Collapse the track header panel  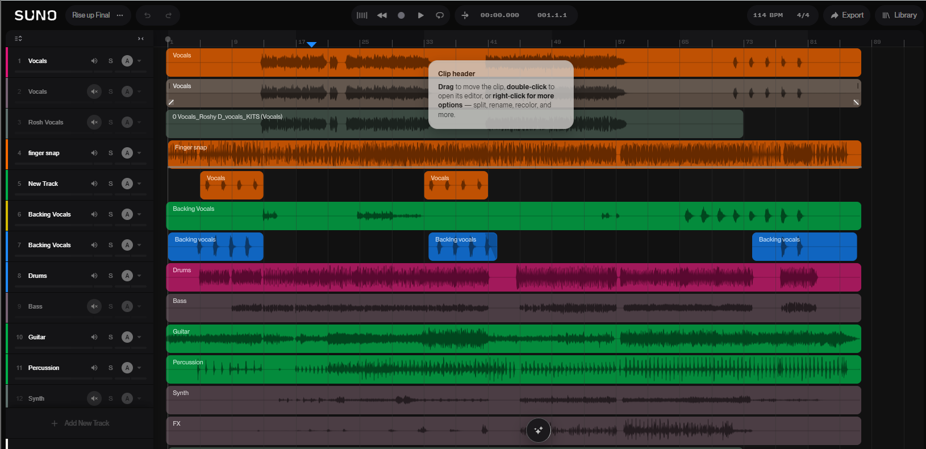tap(141, 38)
